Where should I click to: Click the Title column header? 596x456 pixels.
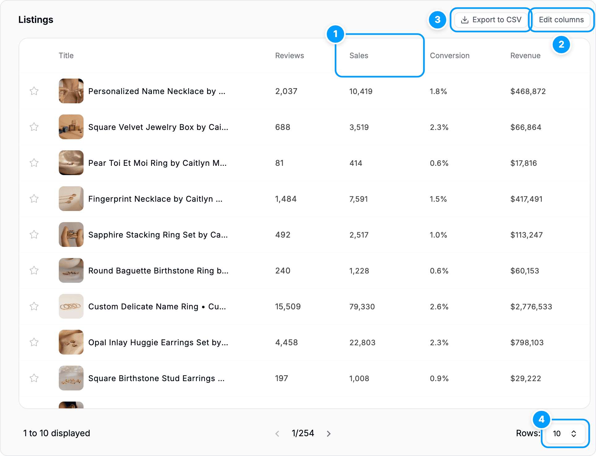(x=66, y=56)
